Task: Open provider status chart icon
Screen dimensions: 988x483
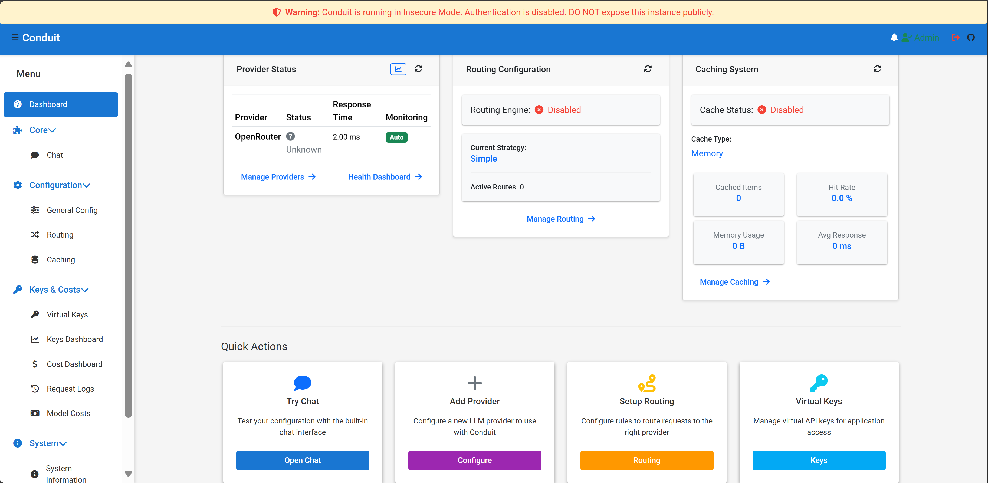Action: coord(398,69)
